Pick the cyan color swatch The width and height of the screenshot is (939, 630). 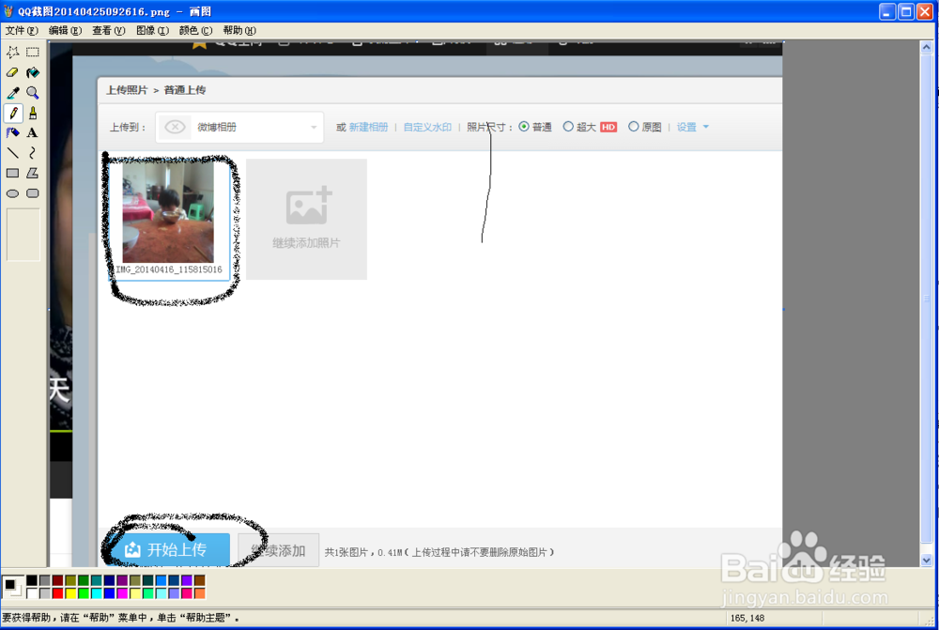coord(97,592)
